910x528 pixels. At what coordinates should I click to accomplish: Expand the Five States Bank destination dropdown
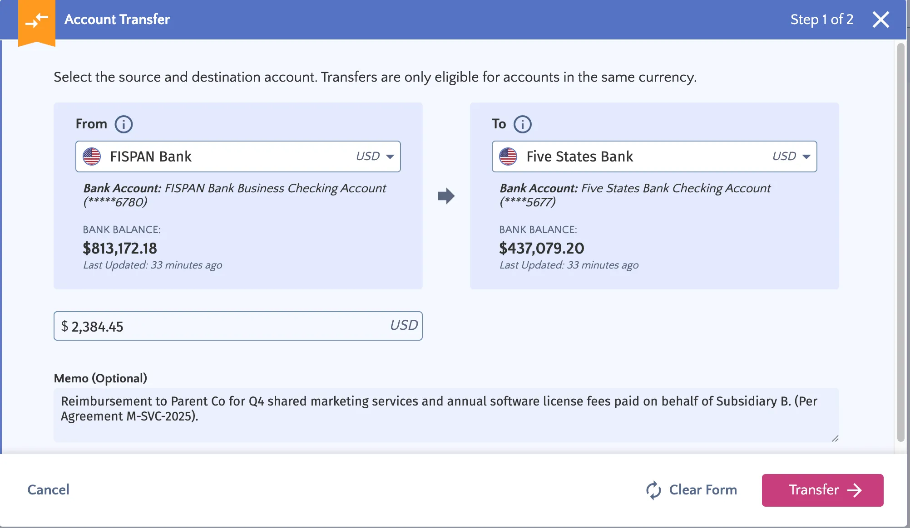point(654,156)
